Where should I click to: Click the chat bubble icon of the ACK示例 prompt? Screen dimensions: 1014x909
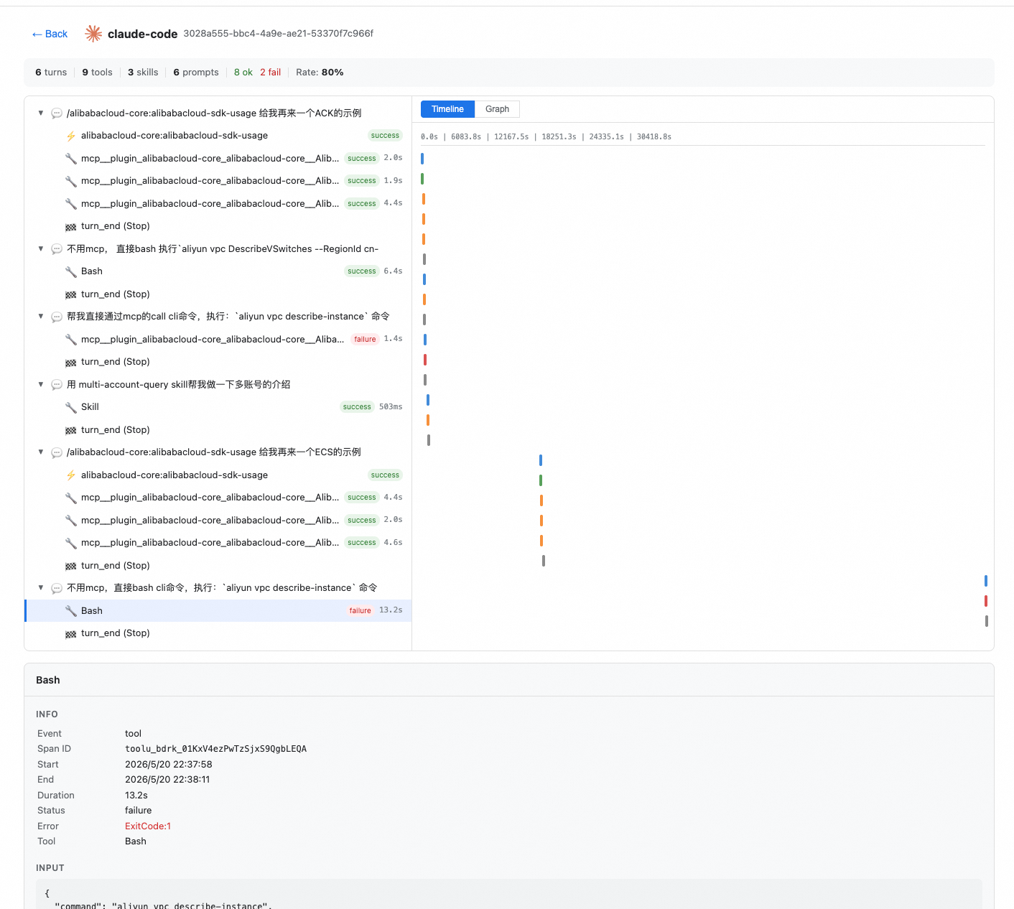click(57, 113)
